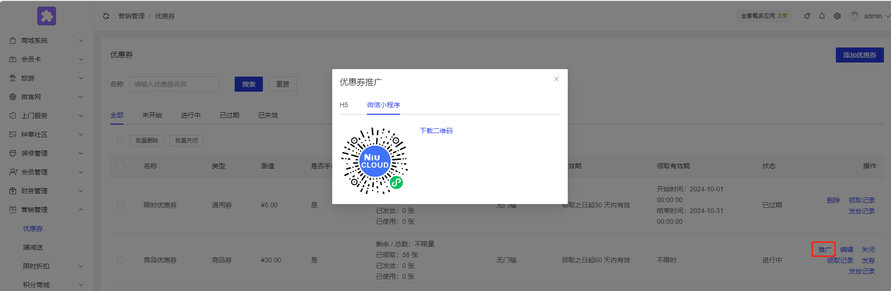
Task: Open the 优惠券 sidebar item
Action: click(x=33, y=228)
